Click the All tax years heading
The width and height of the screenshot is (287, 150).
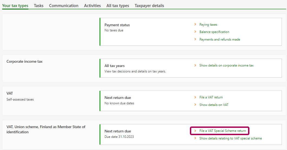point(114,66)
